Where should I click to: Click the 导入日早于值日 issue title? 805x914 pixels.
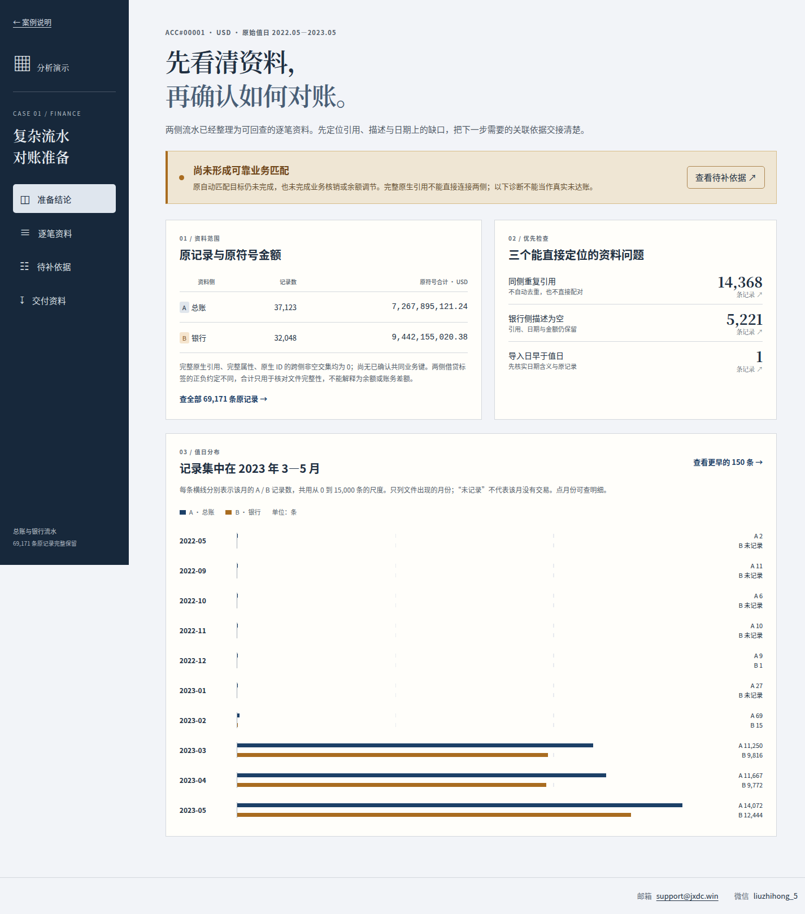pyautogui.click(x=536, y=356)
